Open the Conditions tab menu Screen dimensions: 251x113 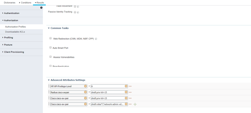tap(25, 3)
